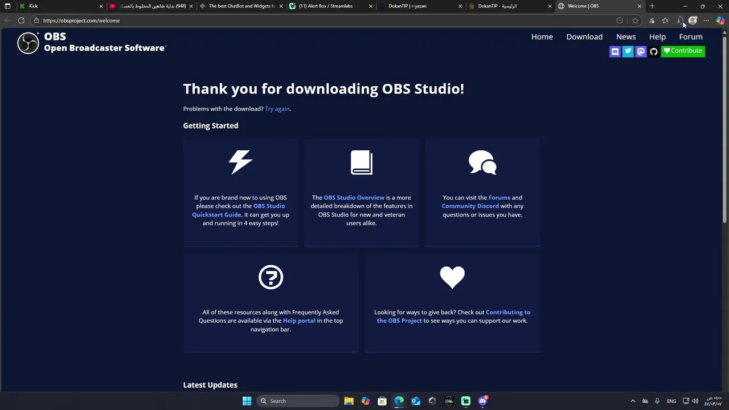Click the green Contribute button

tap(683, 51)
